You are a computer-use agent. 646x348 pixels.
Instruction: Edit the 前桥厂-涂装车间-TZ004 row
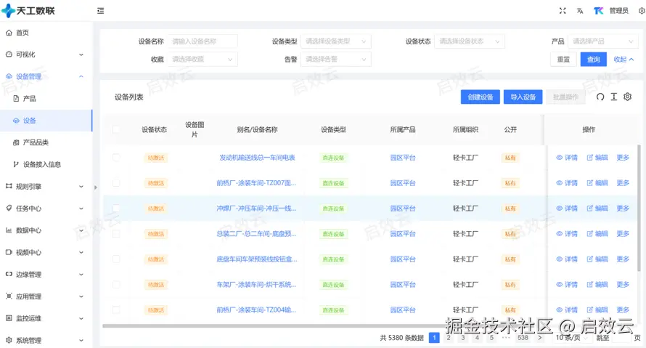(597, 310)
